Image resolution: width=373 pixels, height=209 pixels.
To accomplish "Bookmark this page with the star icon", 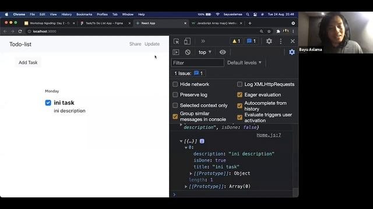I will click(269, 31).
